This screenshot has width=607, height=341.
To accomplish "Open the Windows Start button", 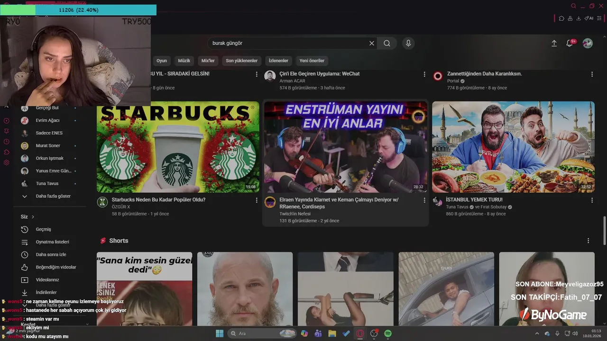I will [220, 333].
